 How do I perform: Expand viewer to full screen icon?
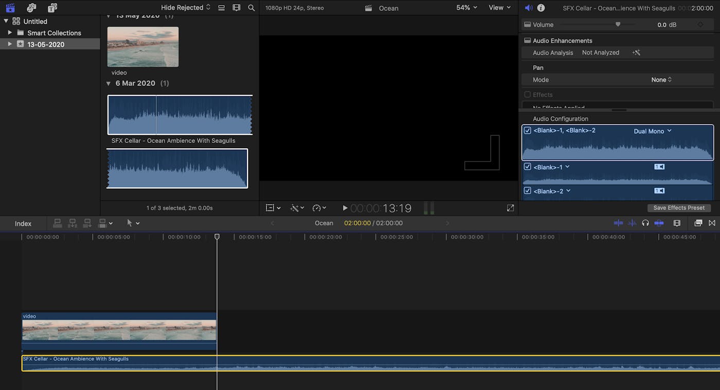point(510,208)
